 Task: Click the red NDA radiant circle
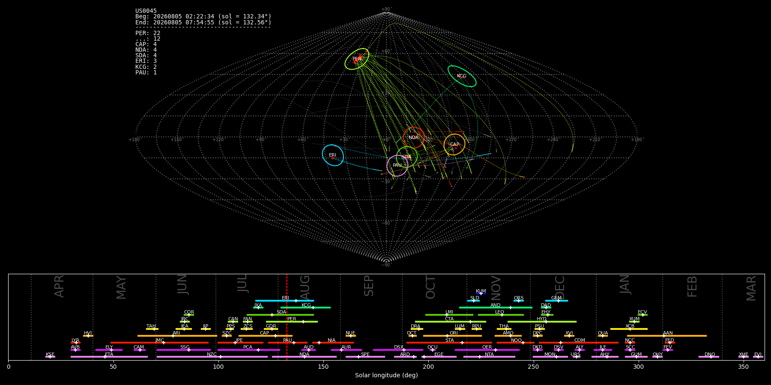pos(413,137)
